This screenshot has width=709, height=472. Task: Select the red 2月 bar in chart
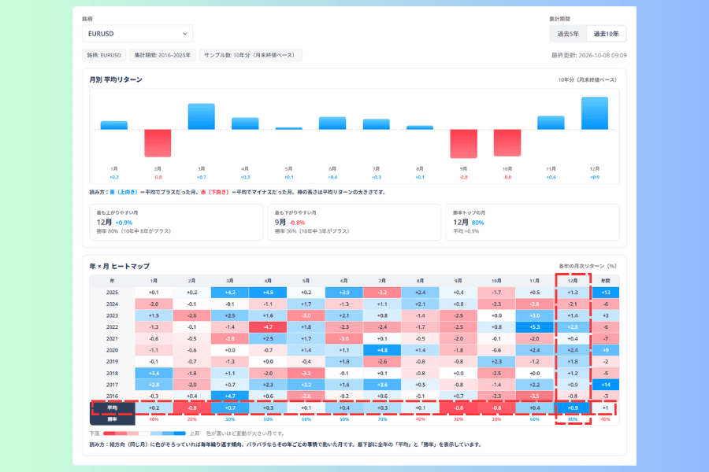(158, 143)
